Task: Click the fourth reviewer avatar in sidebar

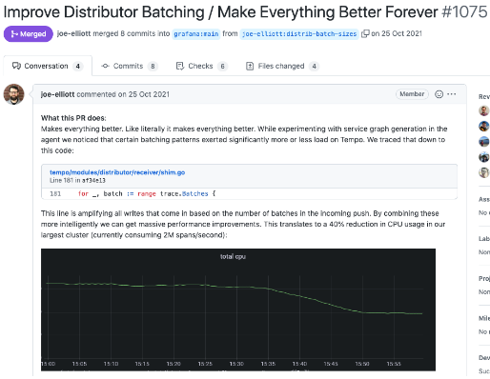Action: coord(484,157)
